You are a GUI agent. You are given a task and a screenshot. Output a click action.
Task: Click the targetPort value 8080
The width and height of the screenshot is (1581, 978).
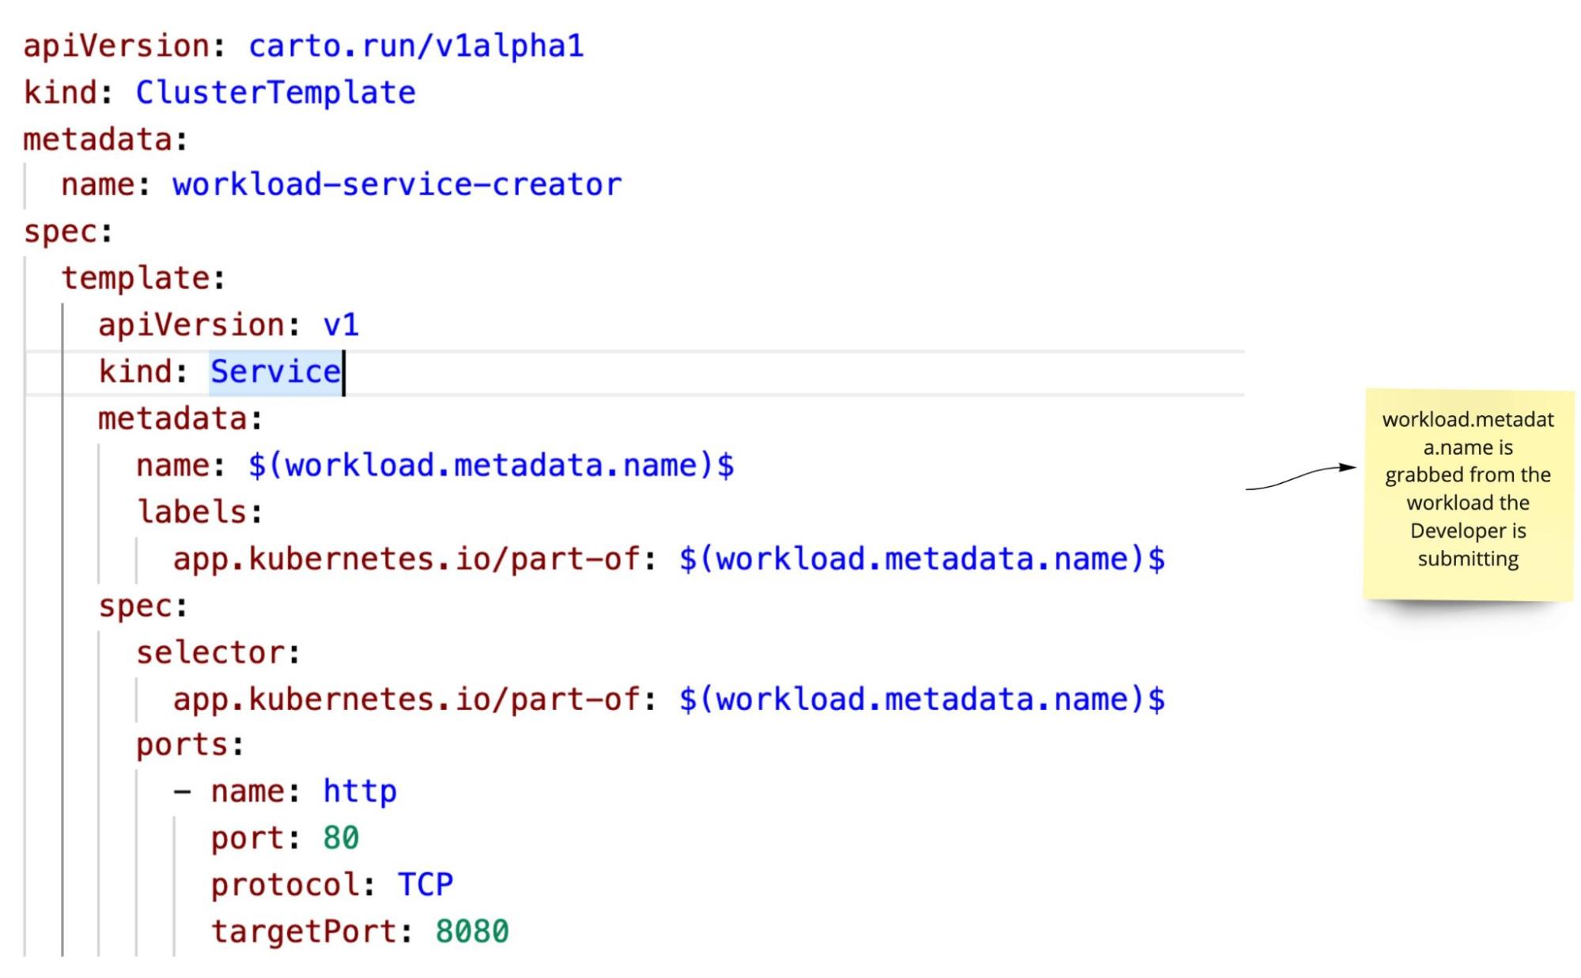tap(472, 931)
